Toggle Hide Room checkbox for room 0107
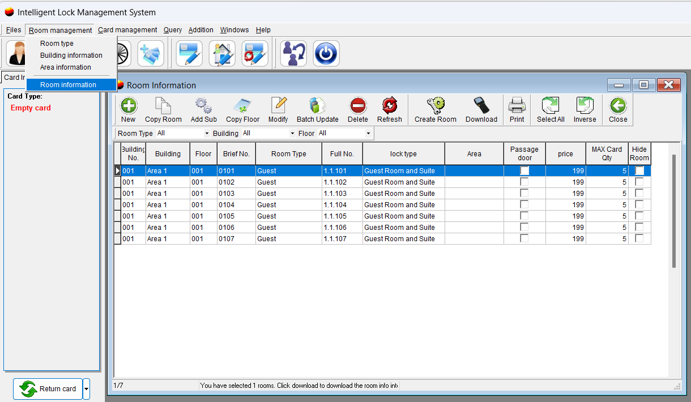This screenshot has height=402, width=691. [x=639, y=239]
